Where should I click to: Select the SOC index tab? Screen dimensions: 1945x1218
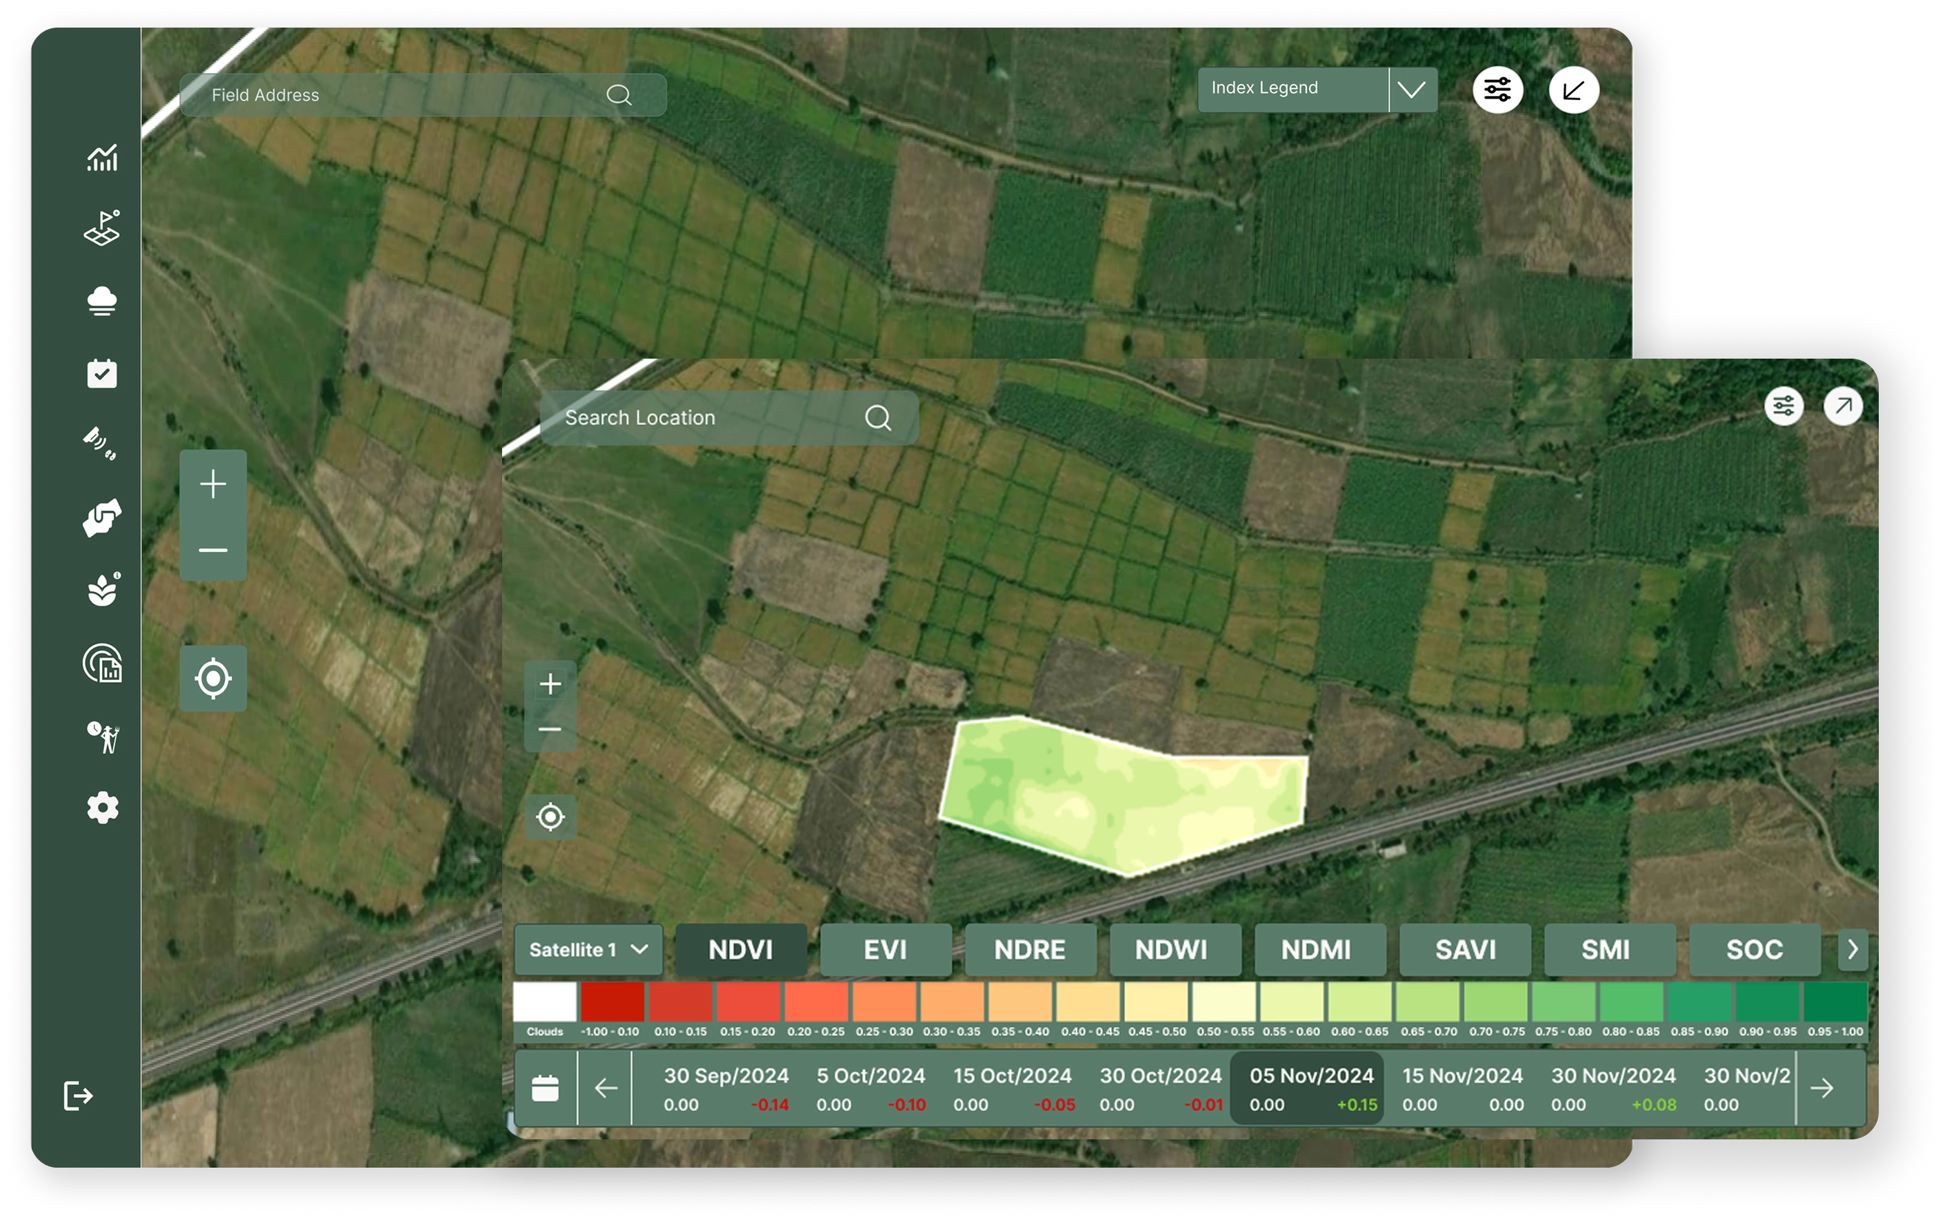point(1755,950)
